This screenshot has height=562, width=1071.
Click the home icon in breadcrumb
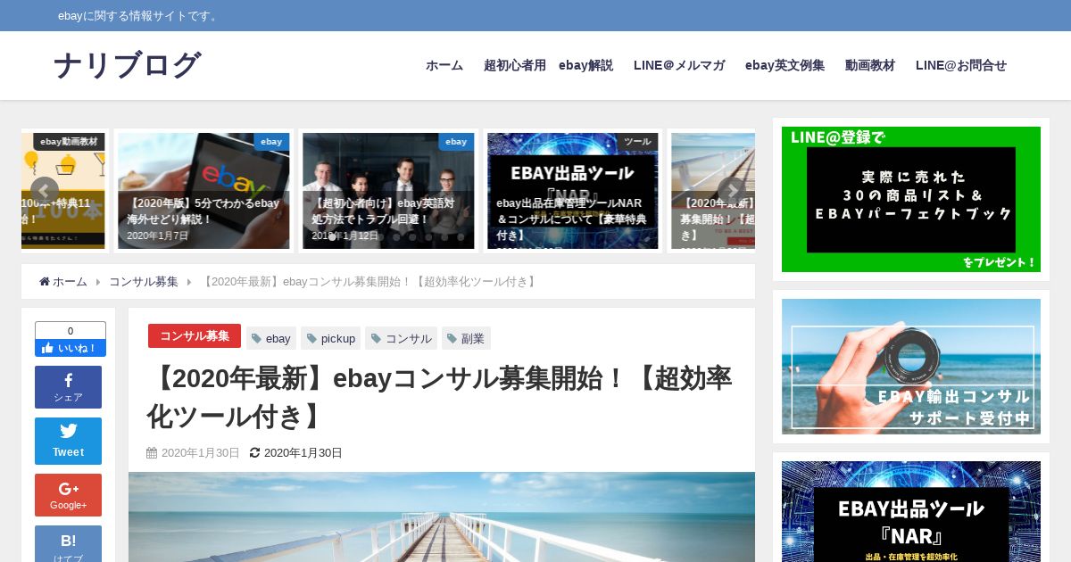[45, 282]
